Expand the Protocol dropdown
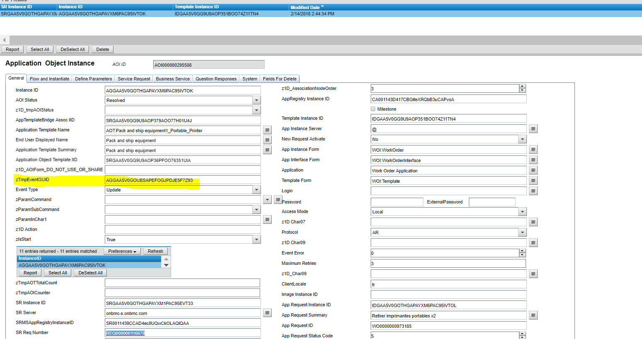Screen dimensions: 642x339 pos(522,232)
